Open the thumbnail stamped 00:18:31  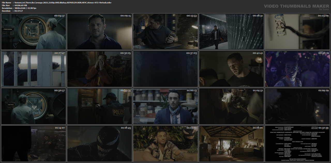(x=231, y=32)
